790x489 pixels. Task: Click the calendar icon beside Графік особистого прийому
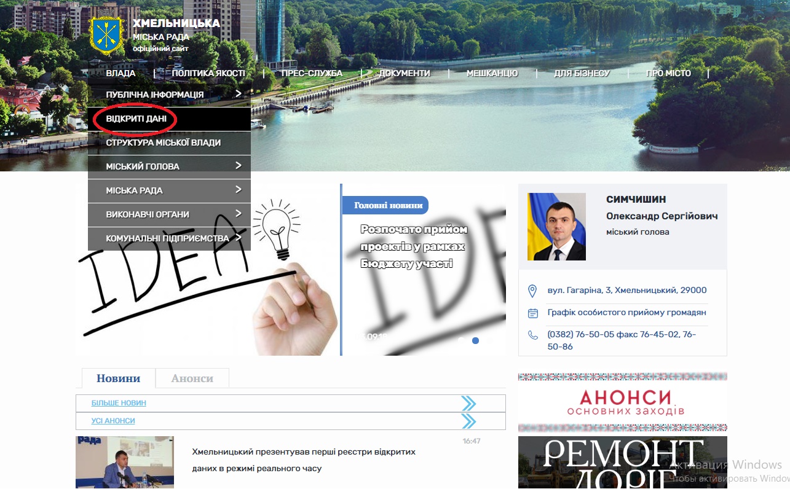pyautogui.click(x=533, y=313)
